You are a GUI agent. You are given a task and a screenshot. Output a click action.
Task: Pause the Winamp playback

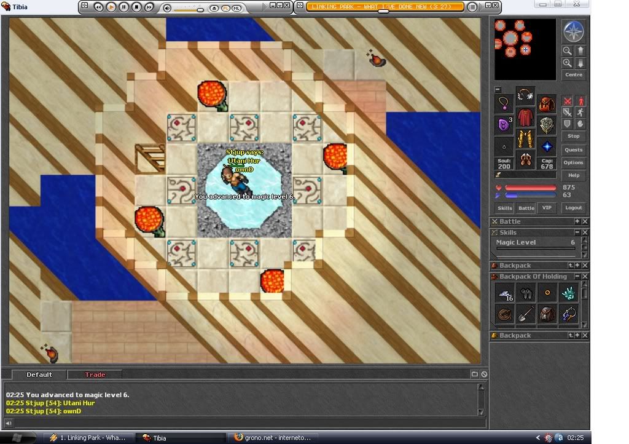[123, 7]
